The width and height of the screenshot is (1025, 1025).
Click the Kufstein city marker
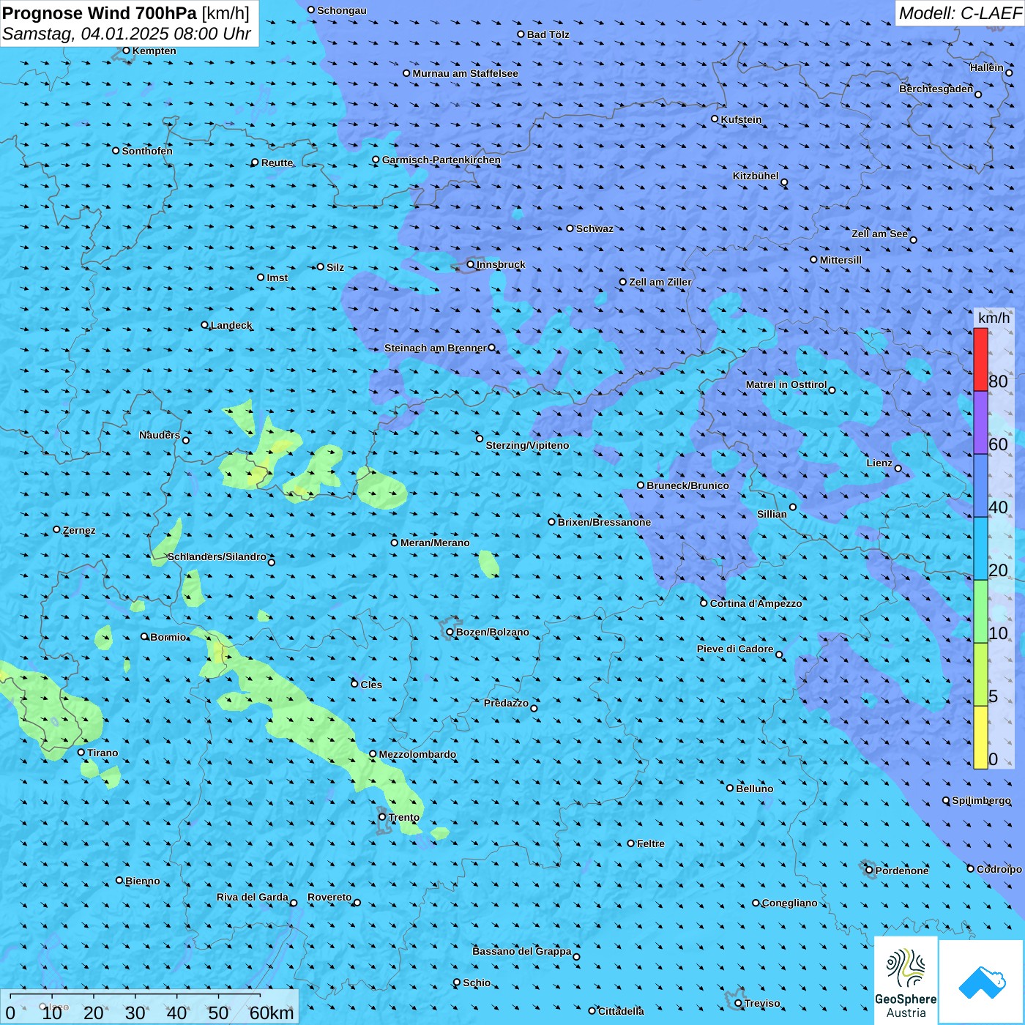(x=715, y=119)
